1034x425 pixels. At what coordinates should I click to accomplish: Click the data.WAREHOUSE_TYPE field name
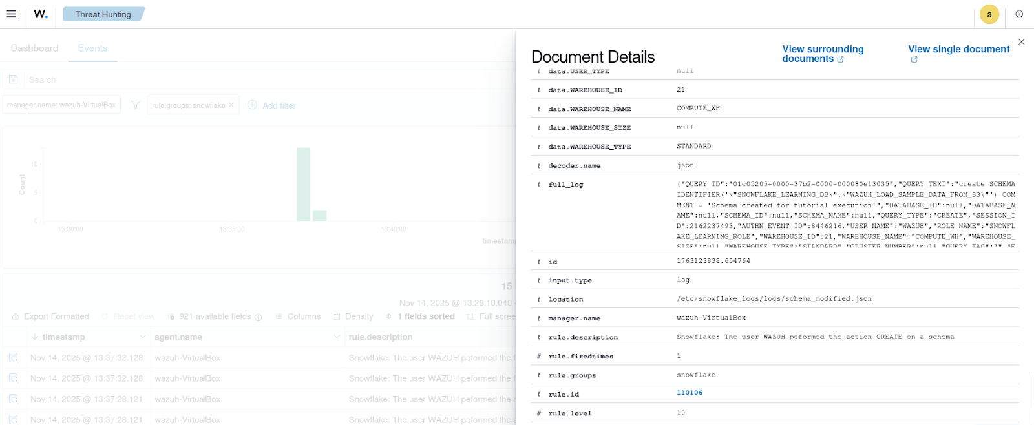pos(589,147)
